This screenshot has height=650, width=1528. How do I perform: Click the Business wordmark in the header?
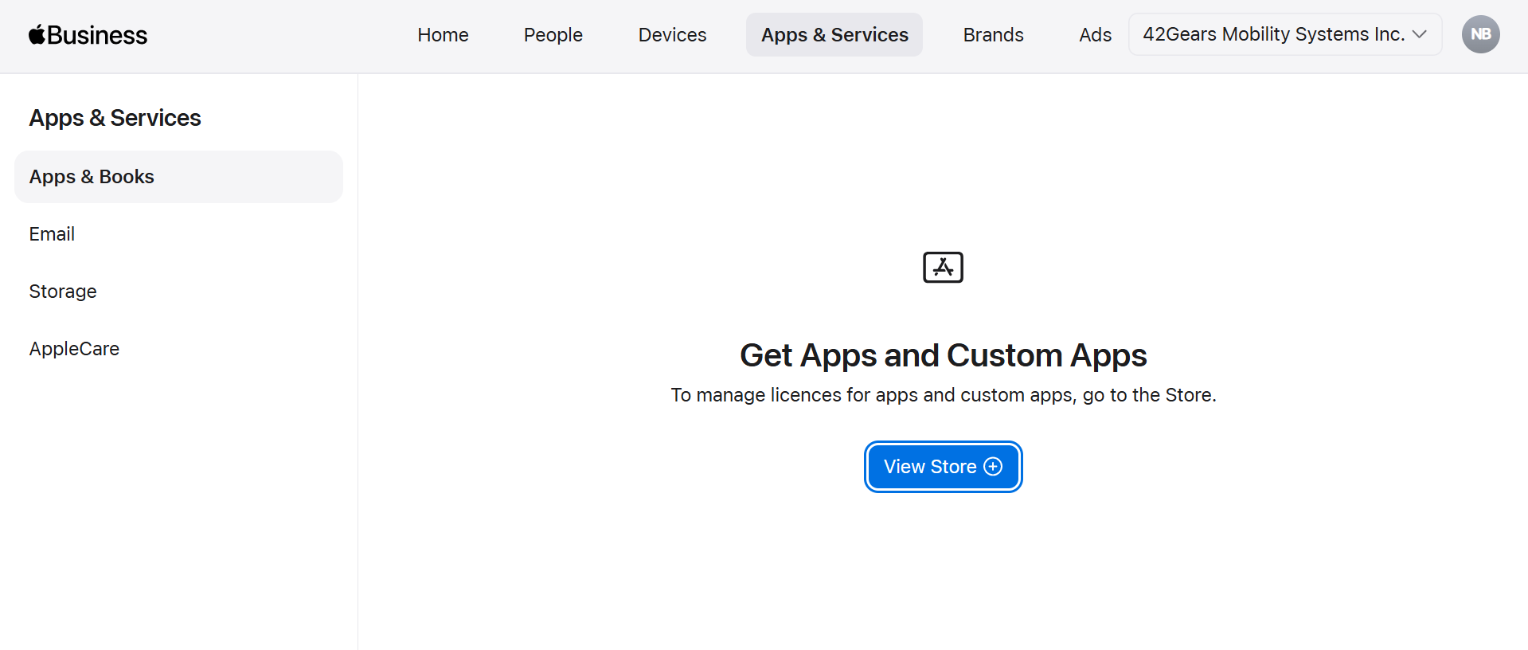tap(97, 35)
